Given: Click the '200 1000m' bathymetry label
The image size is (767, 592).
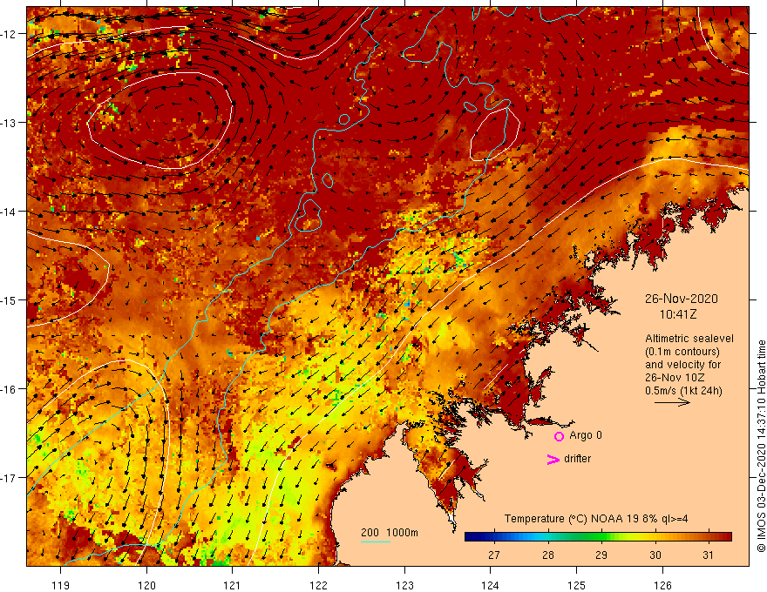Looking at the screenshot, I should point(390,533).
